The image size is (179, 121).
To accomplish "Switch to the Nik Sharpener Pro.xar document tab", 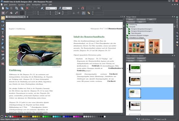I will click(x=15, y=17).
